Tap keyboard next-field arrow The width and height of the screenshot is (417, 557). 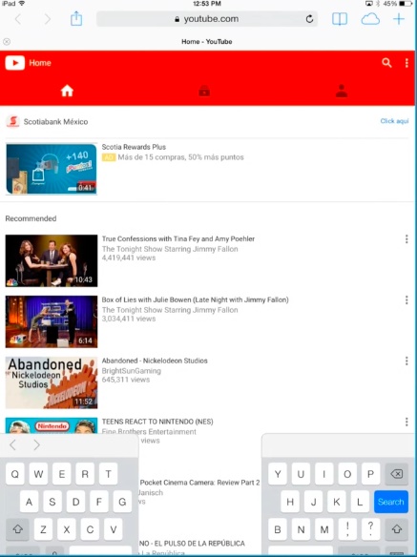[x=36, y=444]
